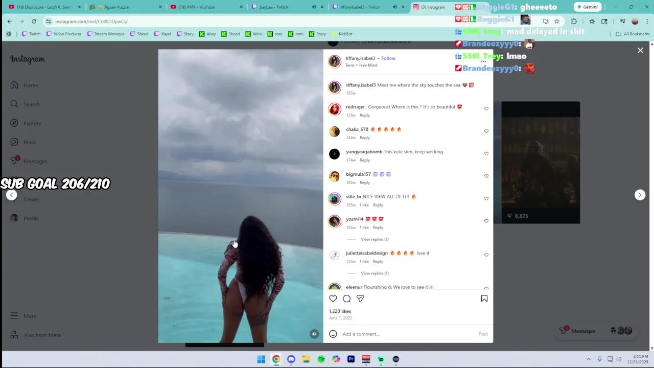This screenshot has height=368, width=654.
Task: Open Reels in Instagram sidebar
Action: tap(23, 142)
